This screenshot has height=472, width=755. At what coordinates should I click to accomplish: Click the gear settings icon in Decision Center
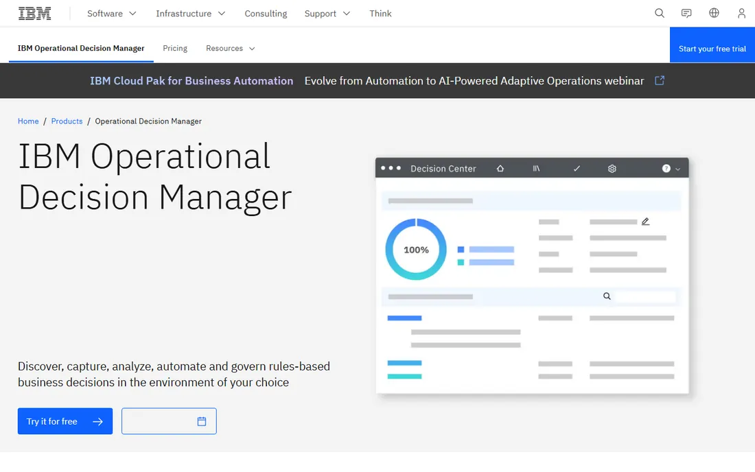coord(612,168)
